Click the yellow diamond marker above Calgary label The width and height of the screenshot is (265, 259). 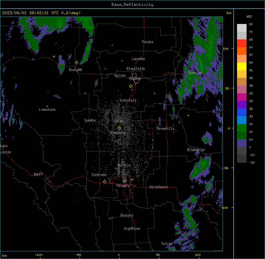point(125,181)
